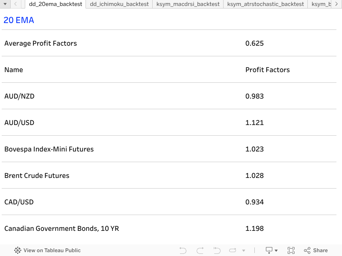Click the 20 EMA title
This screenshot has height=256, width=342.
(x=19, y=20)
